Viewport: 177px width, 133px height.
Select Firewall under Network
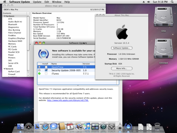tap(12, 74)
